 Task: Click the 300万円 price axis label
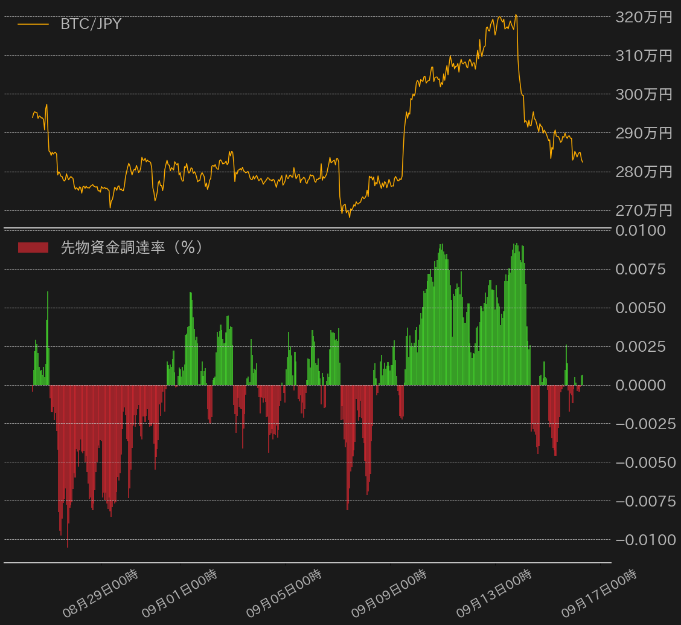[644, 94]
